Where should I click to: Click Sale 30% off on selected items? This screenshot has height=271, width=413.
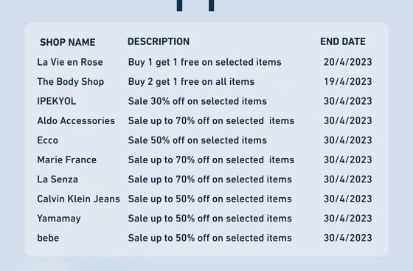(x=198, y=101)
